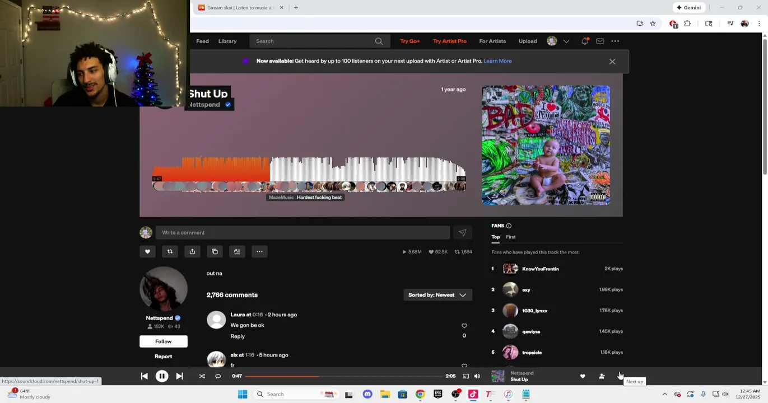Toggle repeat in player bar
768x403 pixels.
218,376
